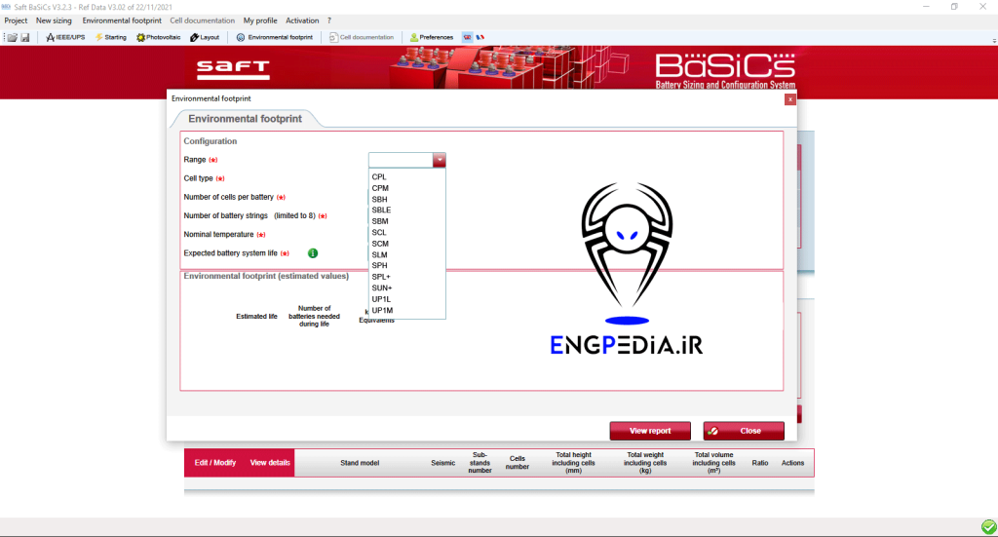Launch the Starting sizing tool
The image size is (998, 537).
tap(110, 37)
